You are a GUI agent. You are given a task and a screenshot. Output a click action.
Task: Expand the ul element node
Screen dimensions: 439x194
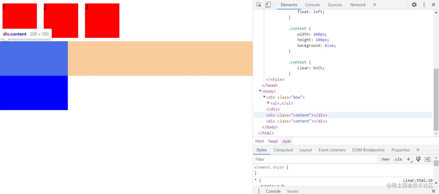point(268,103)
